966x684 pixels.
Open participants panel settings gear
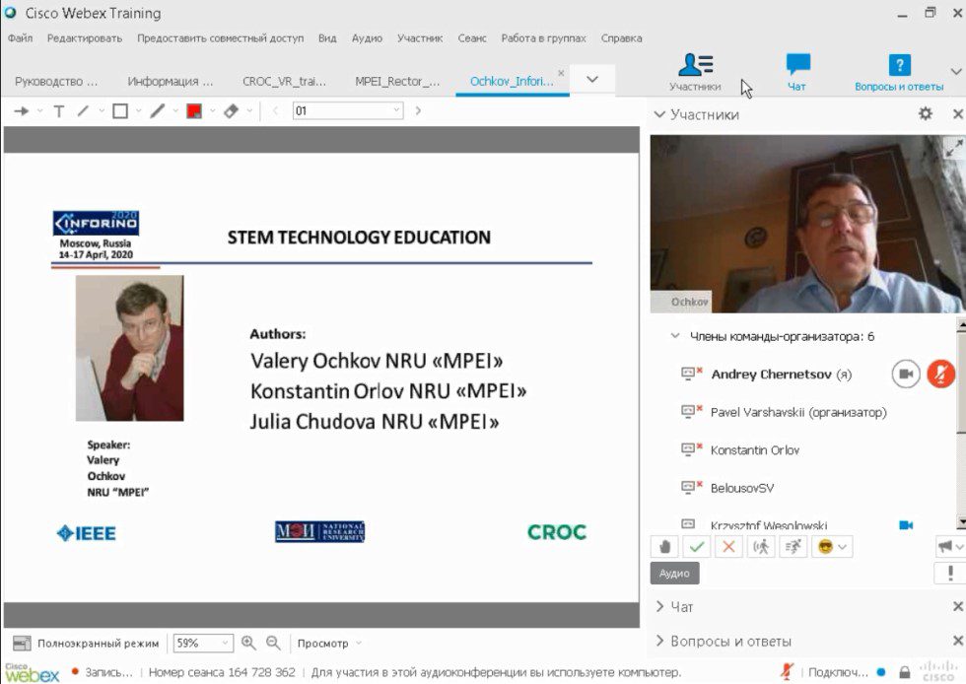click(925, 114)
